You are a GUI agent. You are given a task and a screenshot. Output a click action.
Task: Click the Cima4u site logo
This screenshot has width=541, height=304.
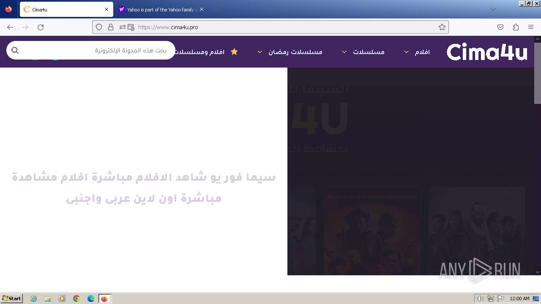(x=487, y=52)
